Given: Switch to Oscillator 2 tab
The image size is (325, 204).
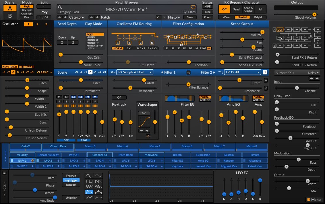Looking at the screenshot, I should (37, 24).
